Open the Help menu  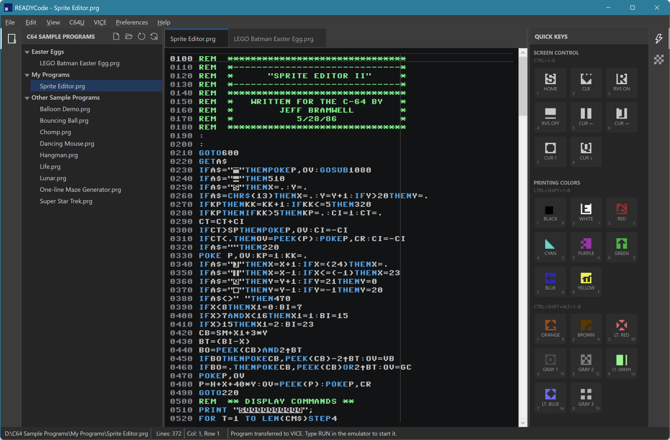[164, 22]
